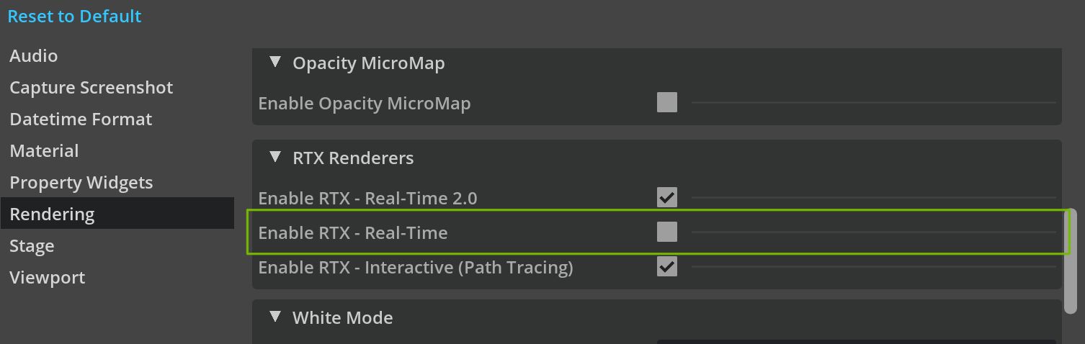Image resolution: width=1085 pixels, height=344 pixels.
Task: Check the Enable RTX - Real-Time box
Action: (667, 232)
